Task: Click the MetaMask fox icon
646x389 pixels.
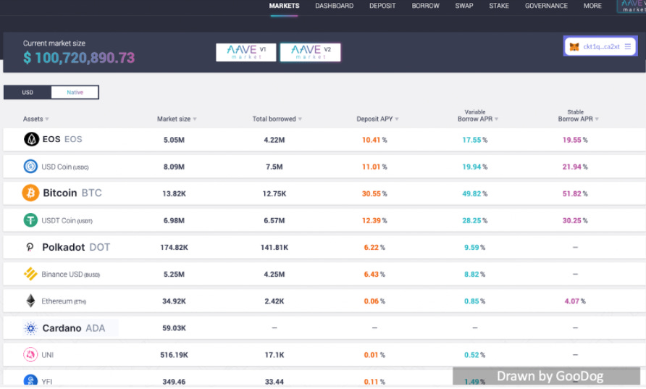Action: pos(574,46)
